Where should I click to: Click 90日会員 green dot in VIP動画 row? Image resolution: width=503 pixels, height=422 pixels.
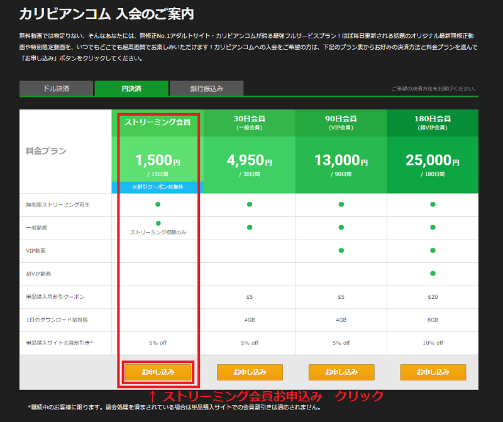coord(341,250)
